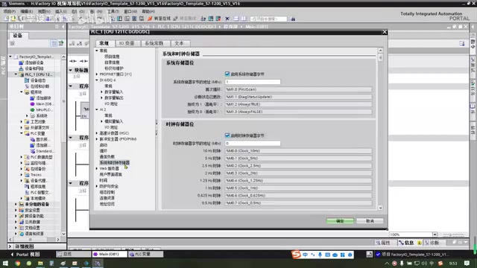Collapse the project tree panel arrow
The height and width of the screenshot is (268, 477).
(63, 27)
